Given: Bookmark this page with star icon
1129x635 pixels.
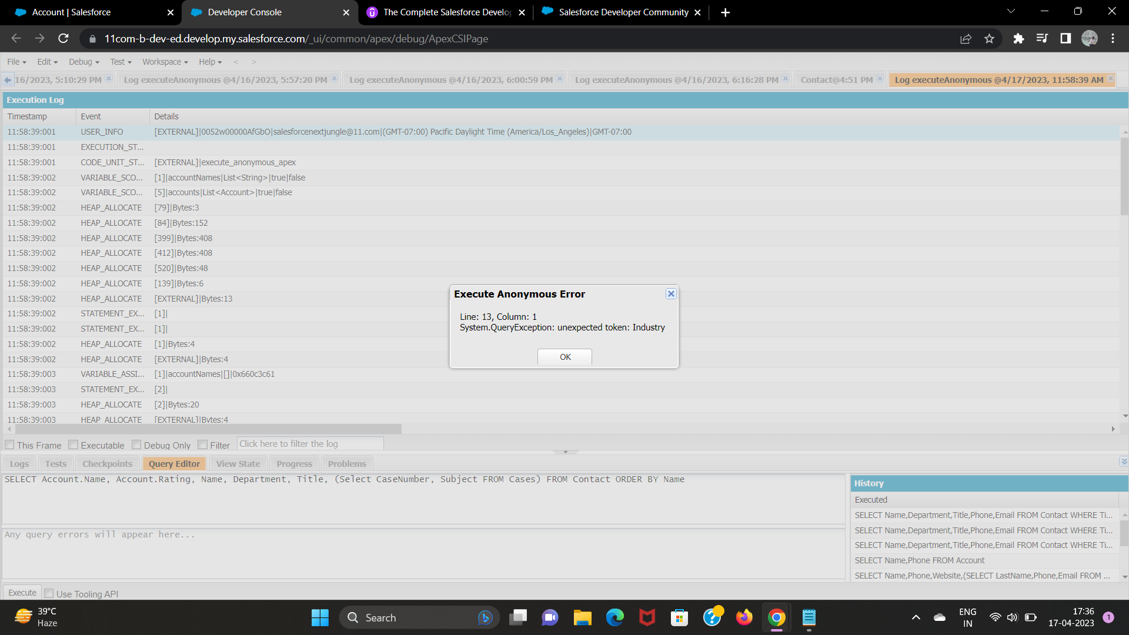Looking at the screenshot, I should [x=989, y=39].
